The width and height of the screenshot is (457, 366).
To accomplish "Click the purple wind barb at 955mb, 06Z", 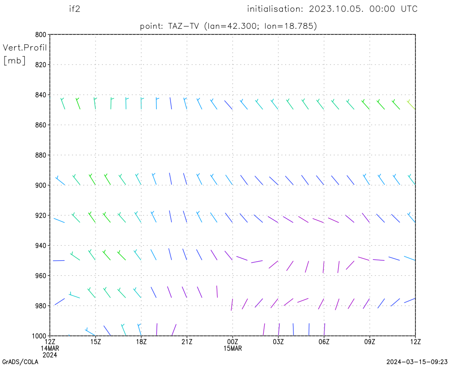I will pos(324,267).
